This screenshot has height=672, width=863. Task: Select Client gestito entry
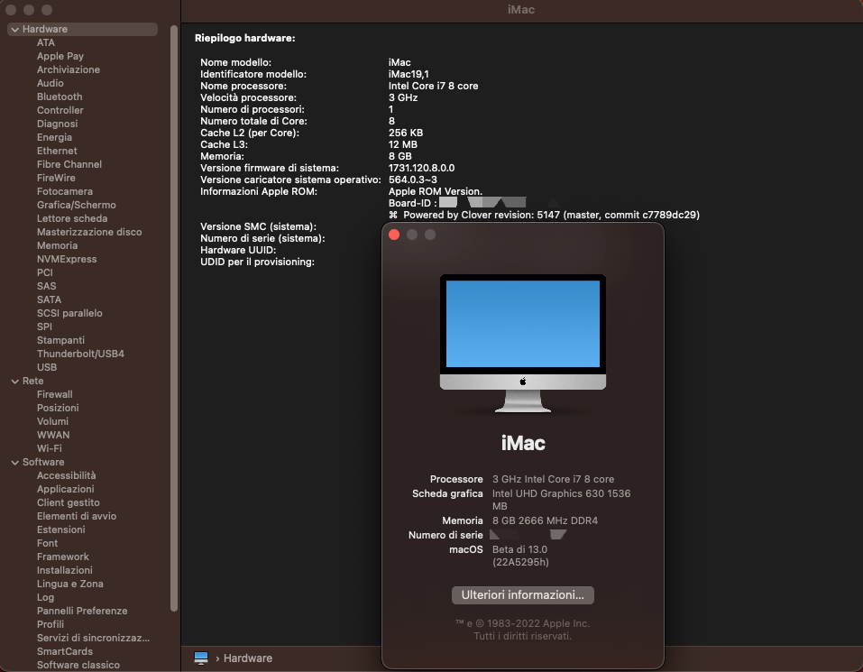pos(69,503)
